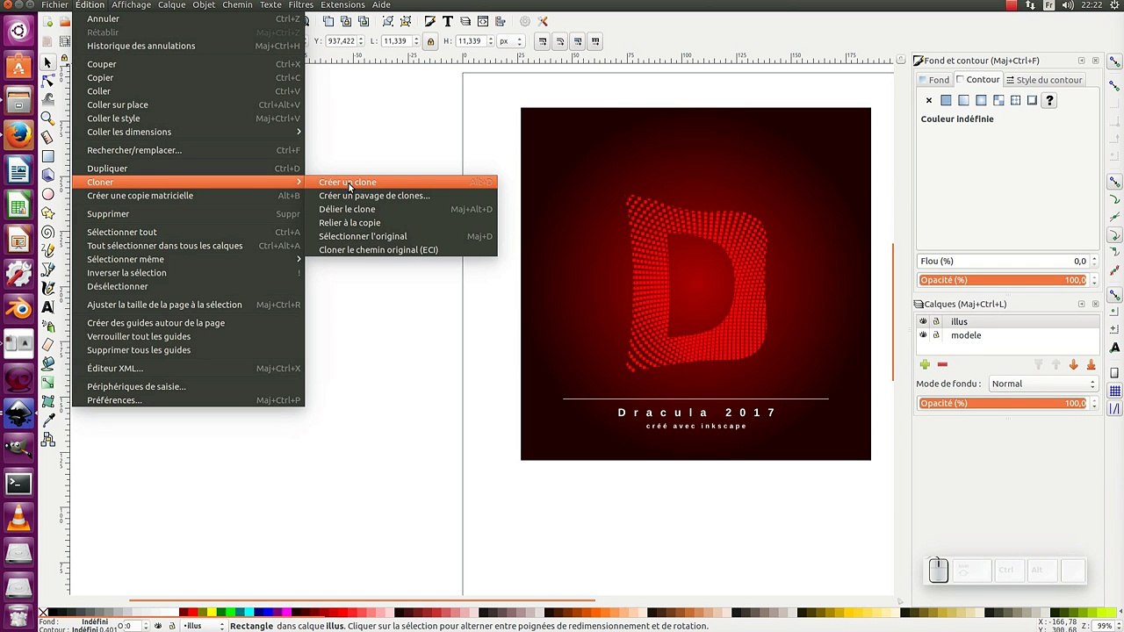Set fill opacity slider in Fond panel

pos(1003,280)
